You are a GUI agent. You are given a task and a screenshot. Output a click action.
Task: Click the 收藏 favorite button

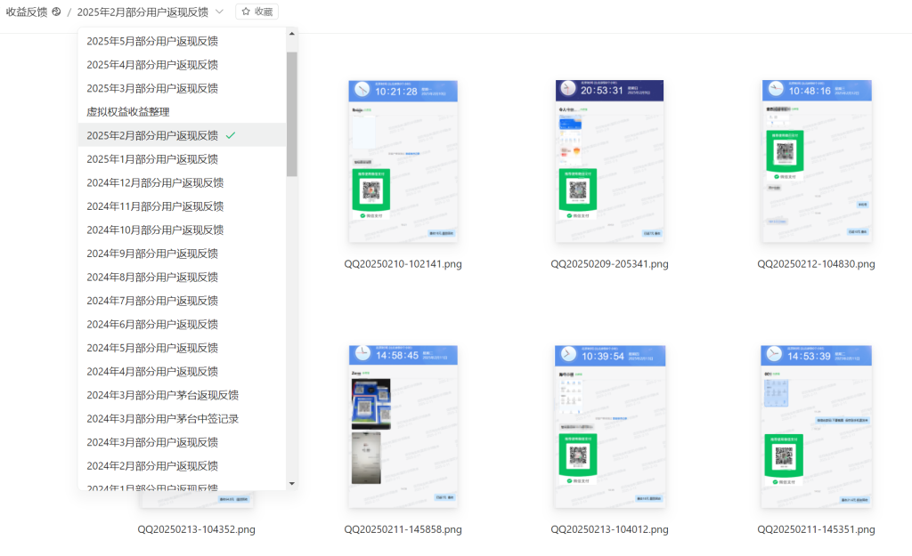[257, 12]
